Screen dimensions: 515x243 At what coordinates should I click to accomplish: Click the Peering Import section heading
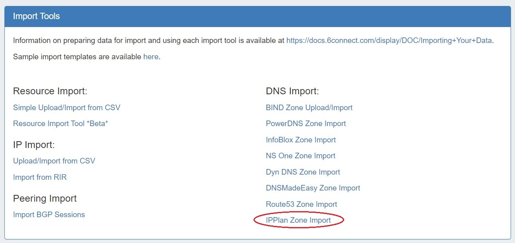[x=45, y=198]
